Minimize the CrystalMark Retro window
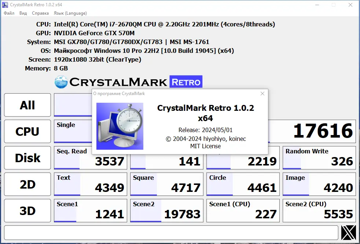The height and width of the screenshot is (244, 360). 317,5
